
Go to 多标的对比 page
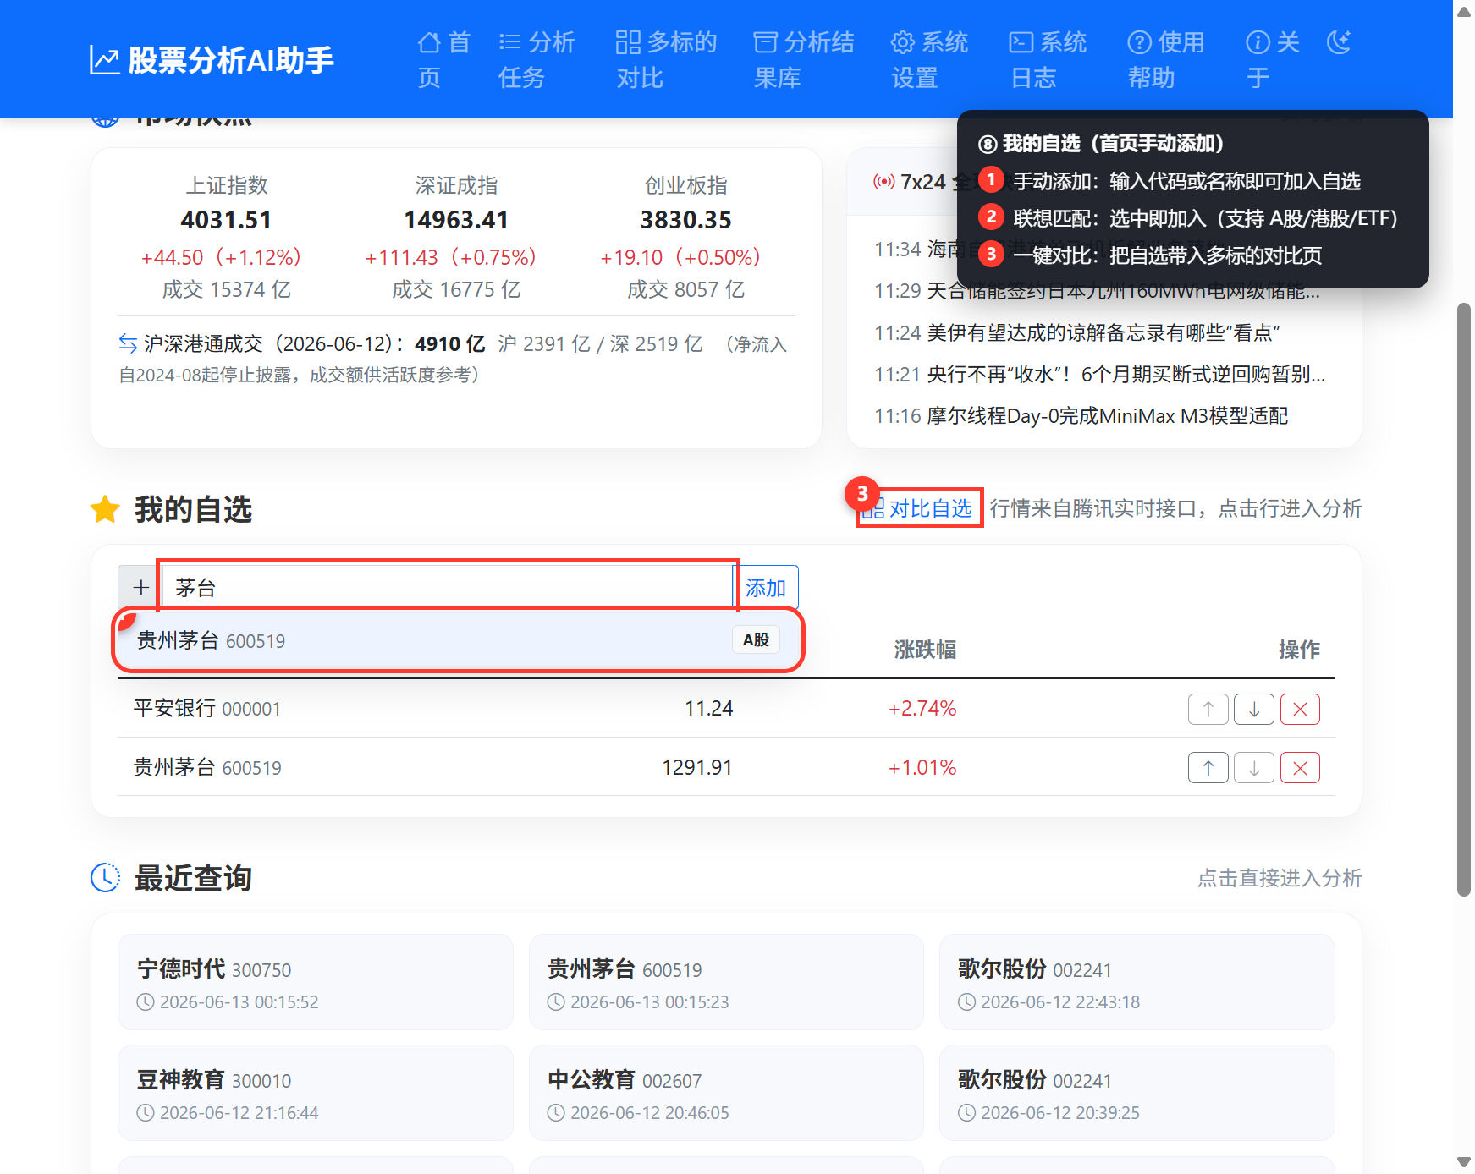tap(667, 60)
